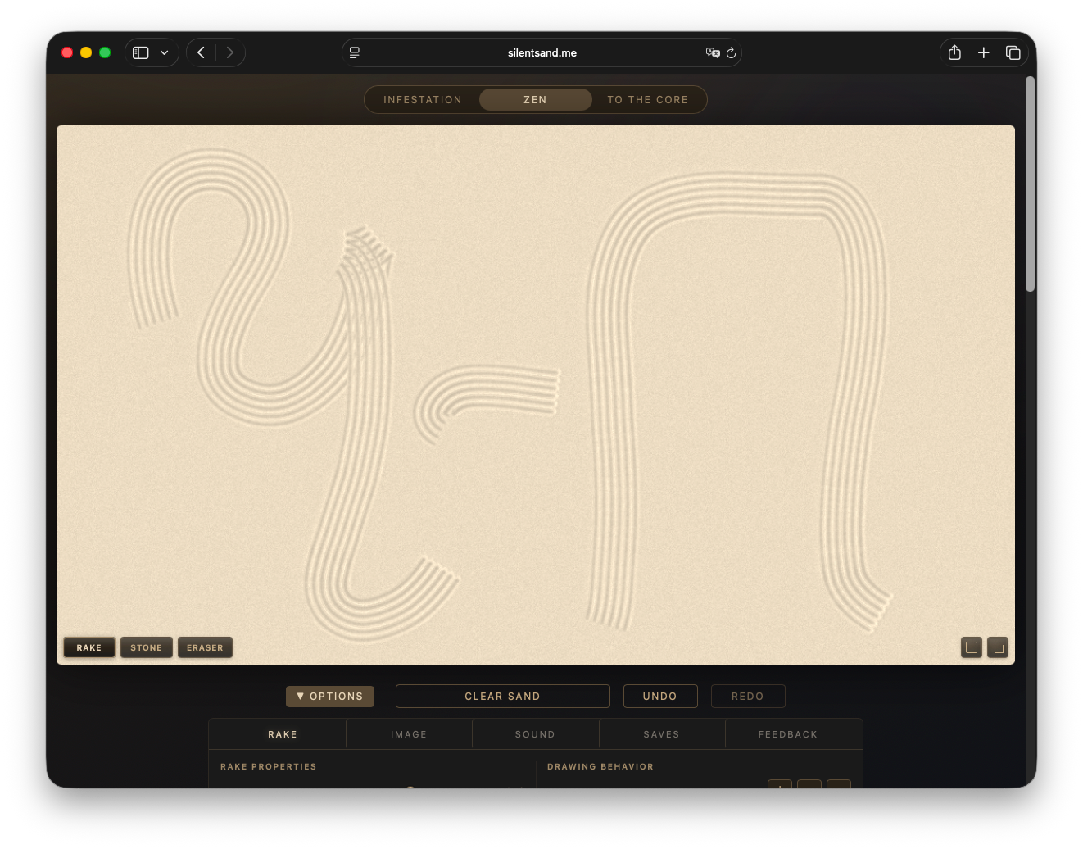Screen dimensions: 1083x849
Task: Click the square fullscreen icon on canvas
Action: pyautogui.click(x=972, y=647)
